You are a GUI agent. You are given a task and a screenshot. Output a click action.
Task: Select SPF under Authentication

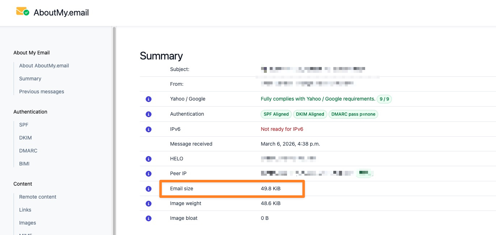click(23, 125)
